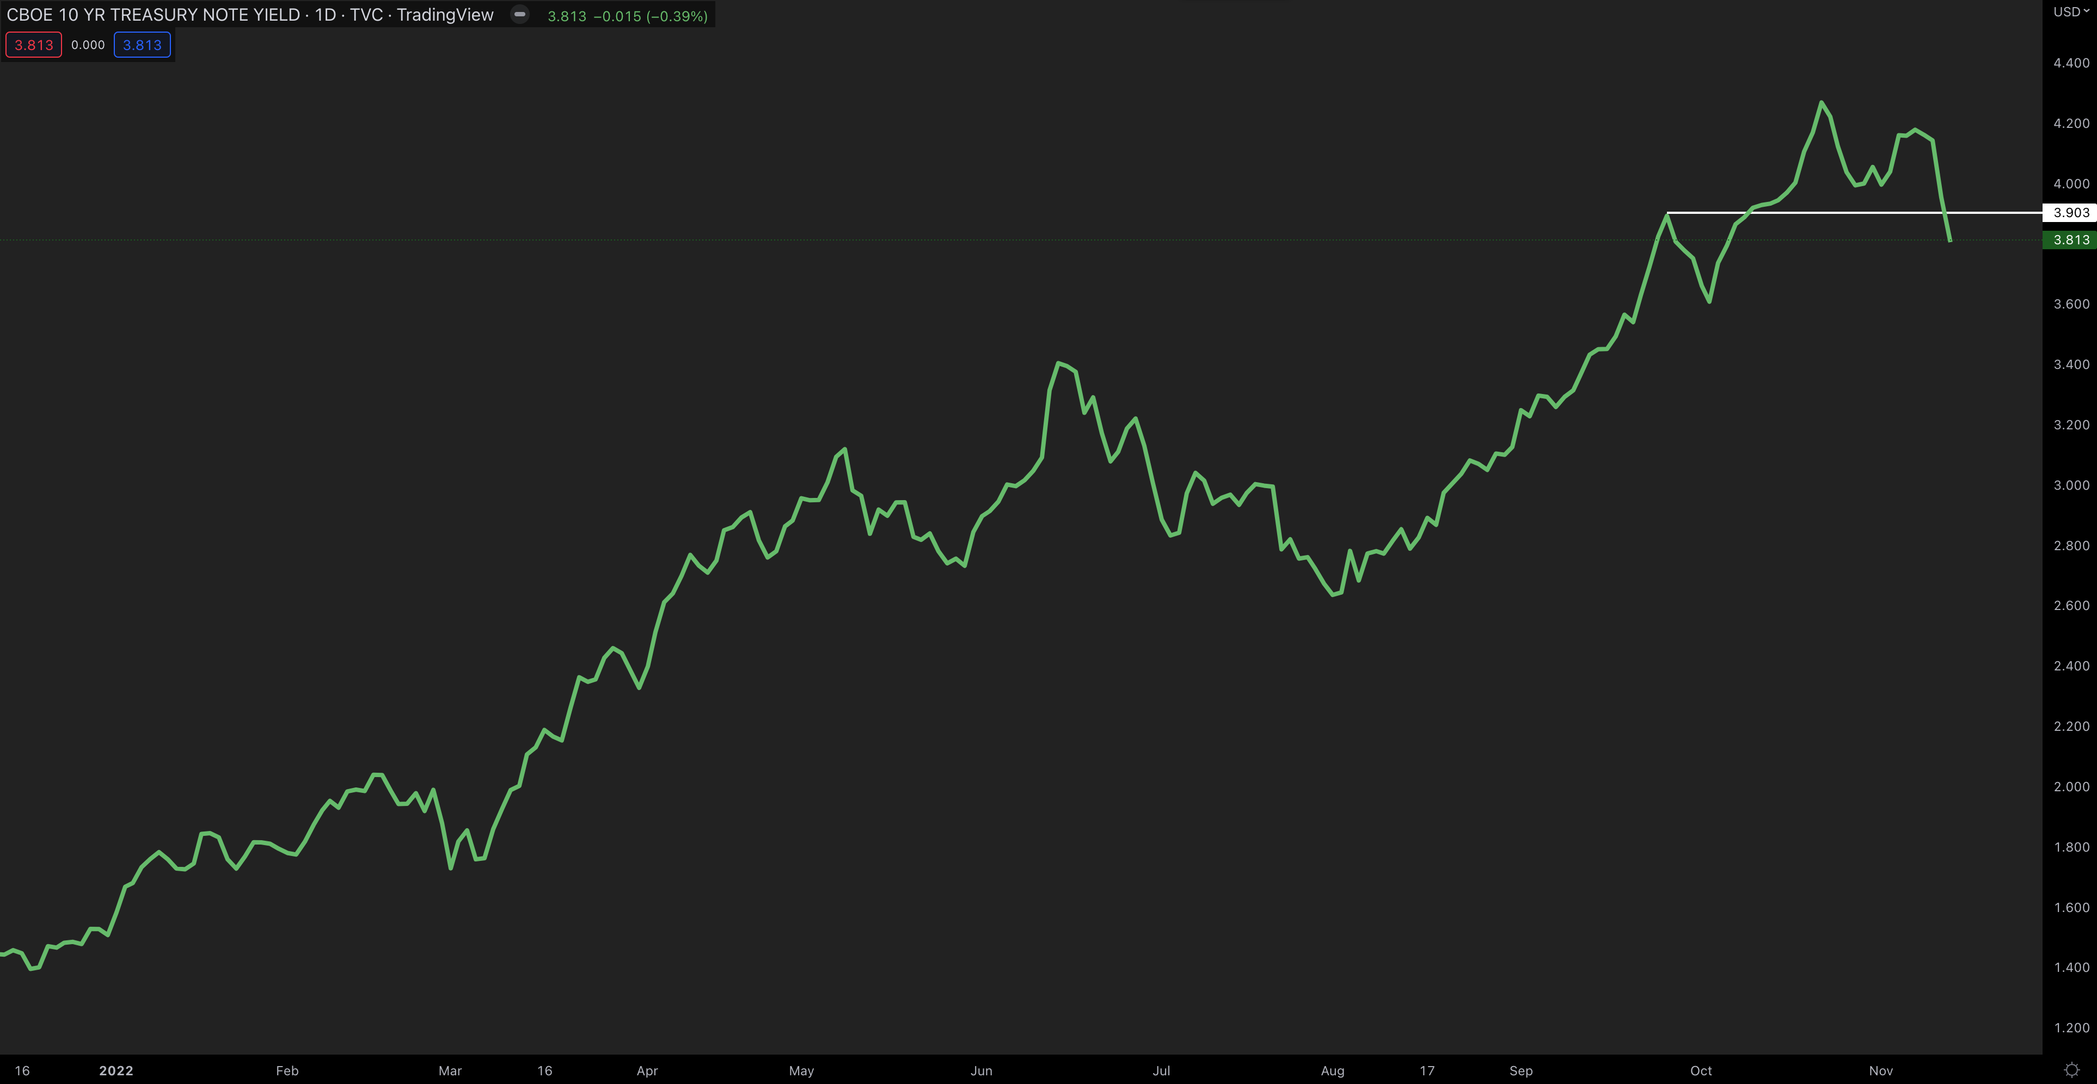Click the 1.200 price axis label
Image resolution: width=2097 pixels, height=1084 pixels.
click(x=2071, y=1028)
